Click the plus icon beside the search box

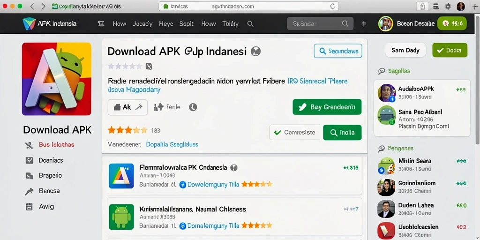tap(364, 24)
